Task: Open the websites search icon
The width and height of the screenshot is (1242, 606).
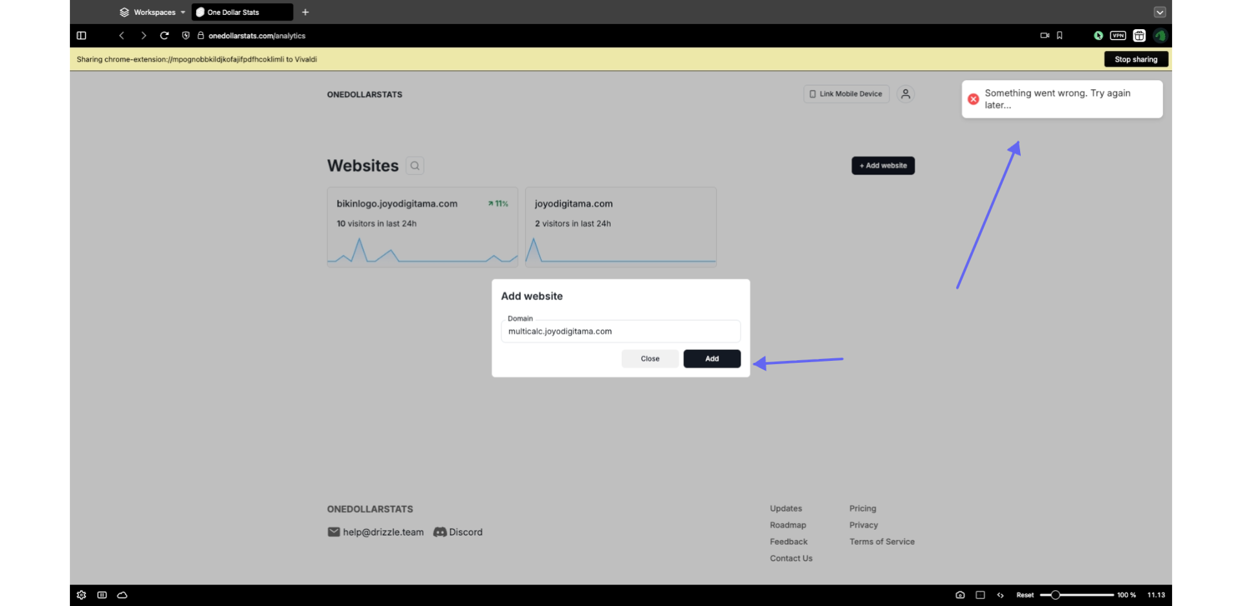Action: (415, 166)
